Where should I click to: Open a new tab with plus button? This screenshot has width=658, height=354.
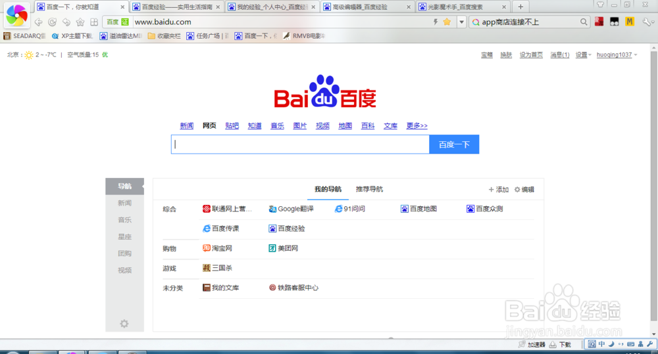520,7
